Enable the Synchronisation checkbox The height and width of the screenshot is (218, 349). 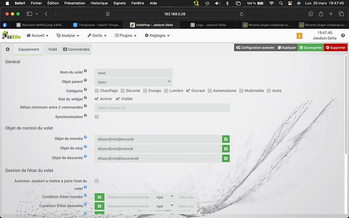click(97, 117)
